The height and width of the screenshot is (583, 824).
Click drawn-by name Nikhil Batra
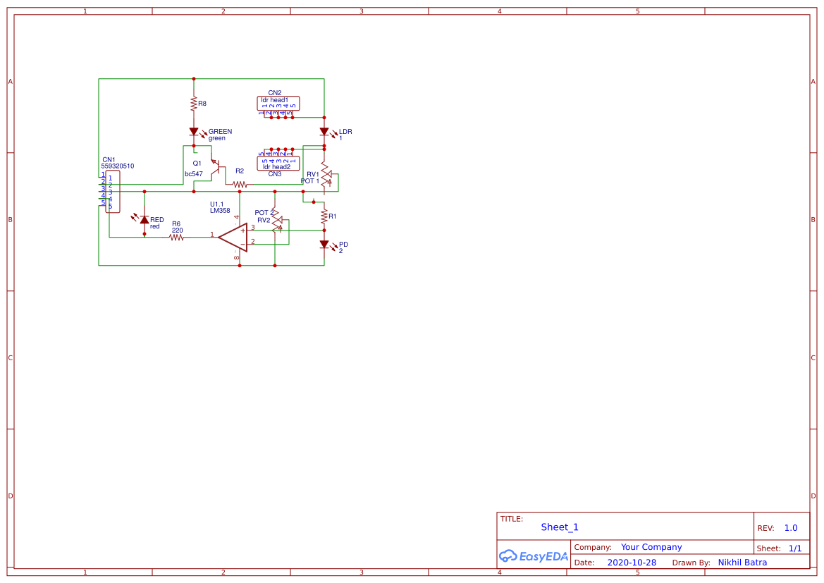tap(742, 562)
